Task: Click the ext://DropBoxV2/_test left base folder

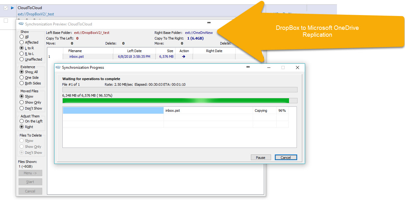Action: click(92, 33)
